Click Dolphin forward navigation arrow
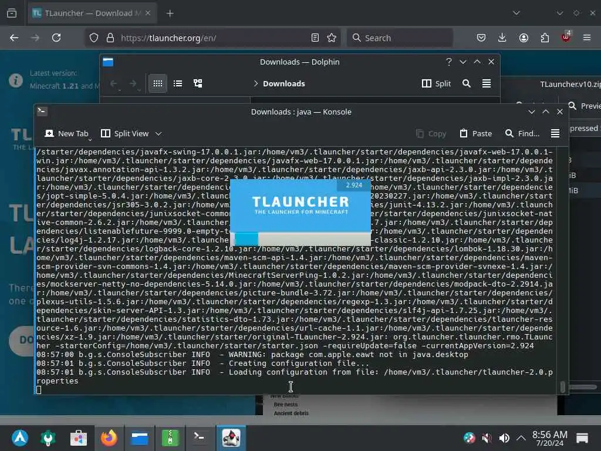This screenshot has height=451, width=601. pyautogui.click(x=133, y=83)
